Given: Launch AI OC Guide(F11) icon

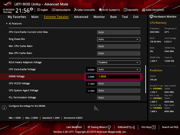Looking at the screenshot, I should (100, 10).
